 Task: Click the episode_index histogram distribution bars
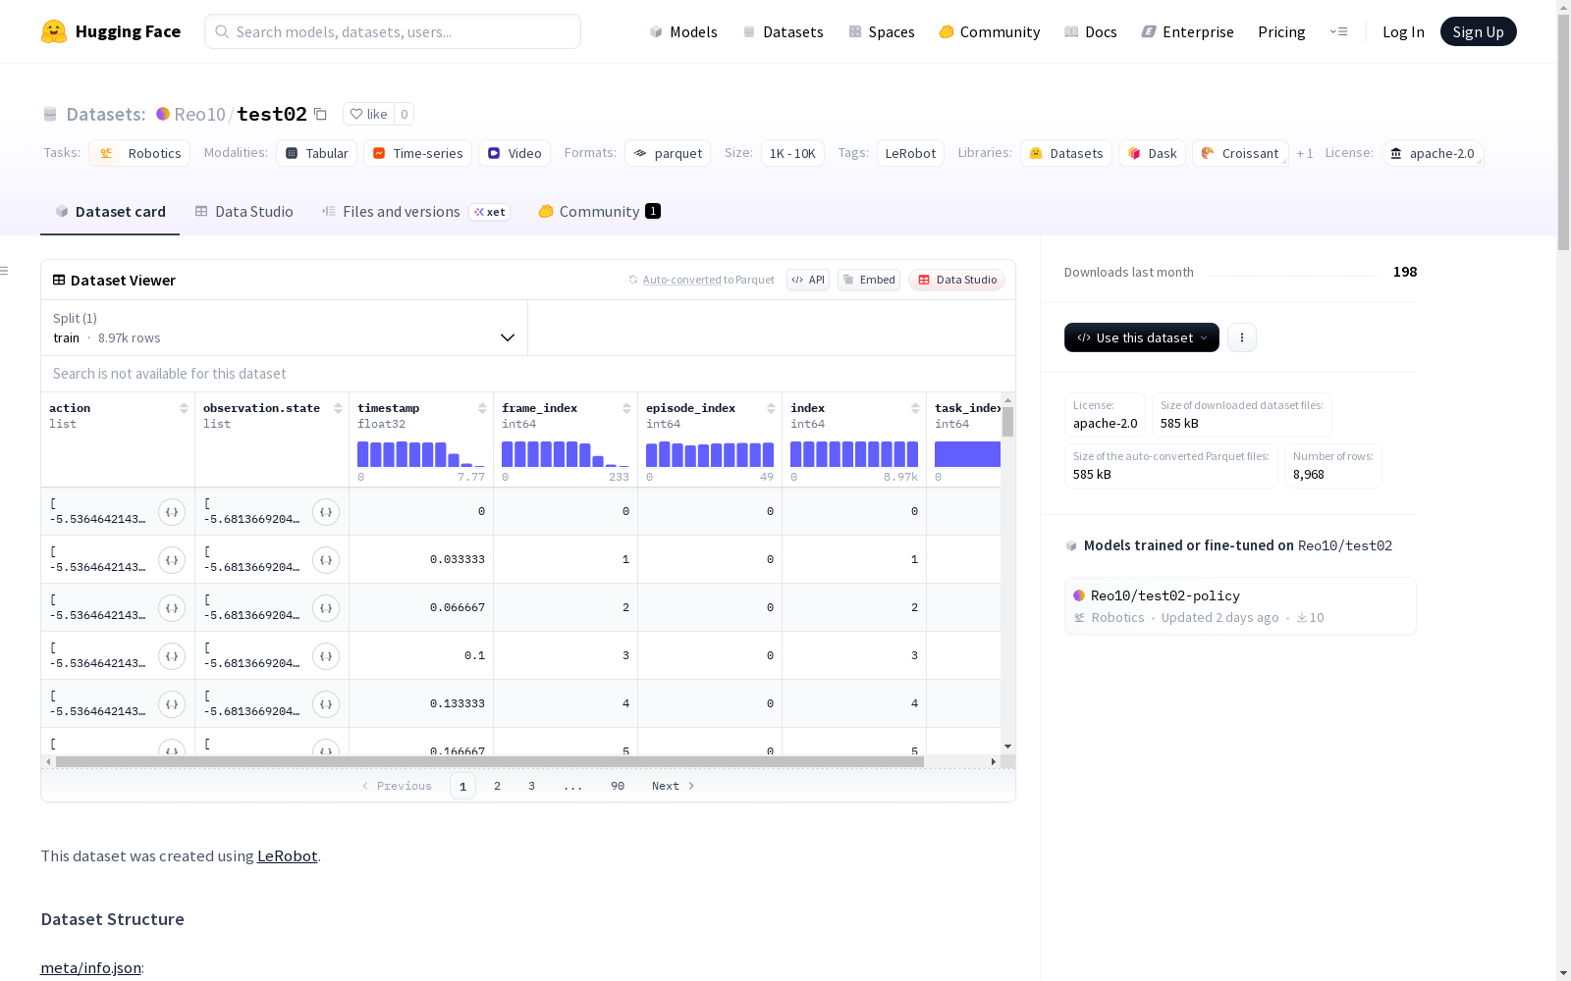(710, 454)
